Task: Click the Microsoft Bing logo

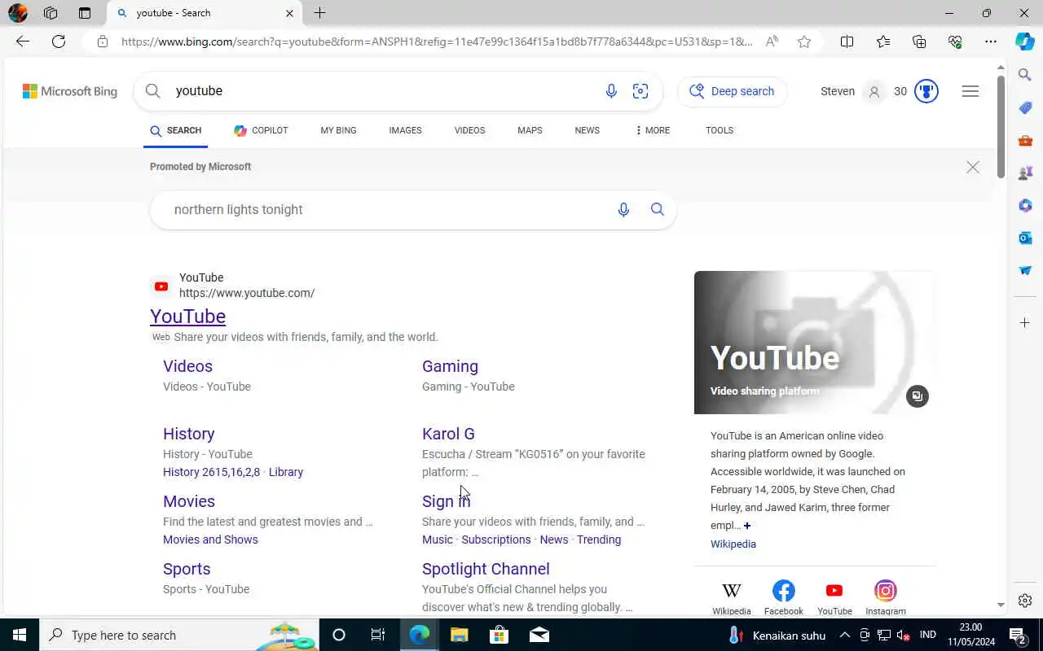Action: pyautogui.click(x=70, y=91)
